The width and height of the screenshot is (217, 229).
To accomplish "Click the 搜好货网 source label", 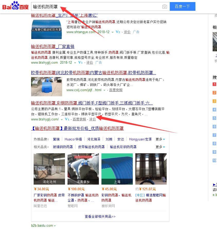I will [108, 206].
